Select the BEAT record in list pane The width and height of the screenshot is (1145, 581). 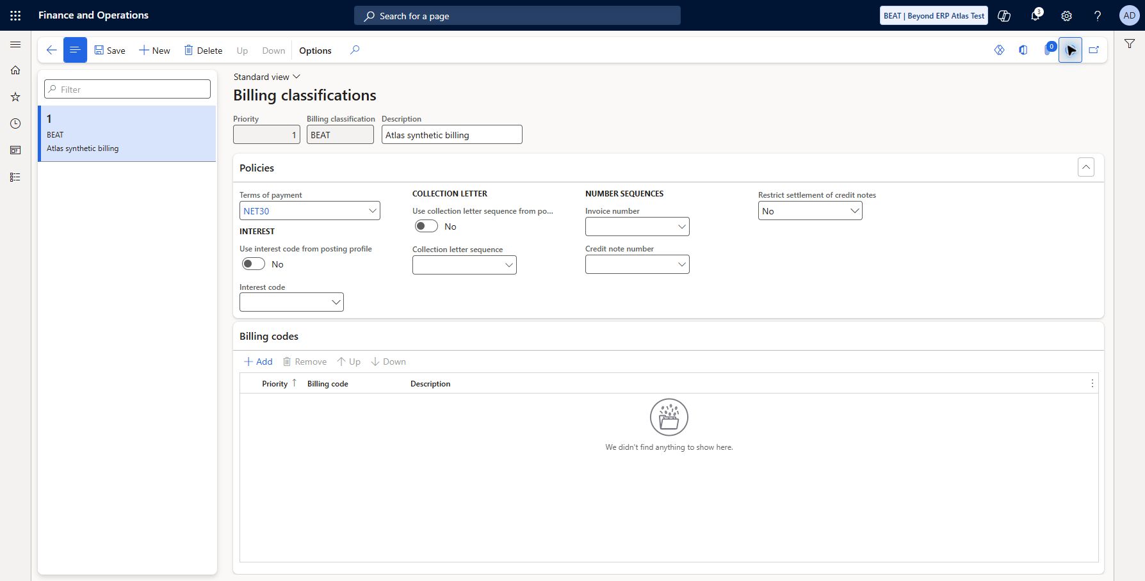point(127,134)
